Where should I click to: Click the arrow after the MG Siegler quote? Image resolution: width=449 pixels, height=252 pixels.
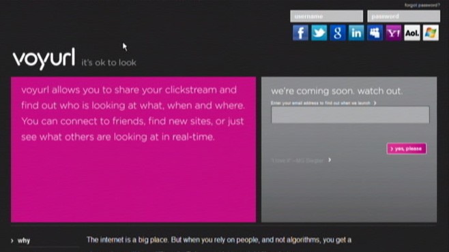click(x=330, y=160)
